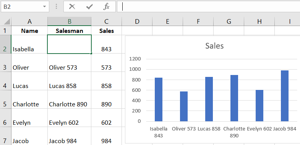Click the 1200 value axis label

click(135, 59)
